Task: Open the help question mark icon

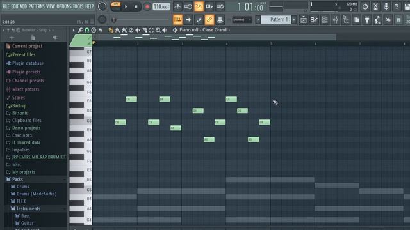Action: click(397, 6)
